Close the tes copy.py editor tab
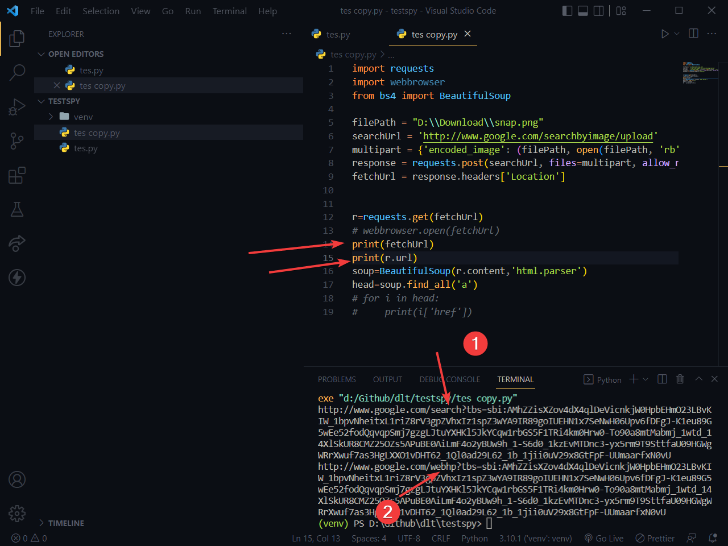The height and width of the screenshot is (546, 728). pos(468,34)
